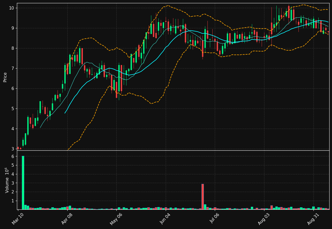Click volume axis tick 6
This screenshot has height=229, width=332.
point(13,156)
